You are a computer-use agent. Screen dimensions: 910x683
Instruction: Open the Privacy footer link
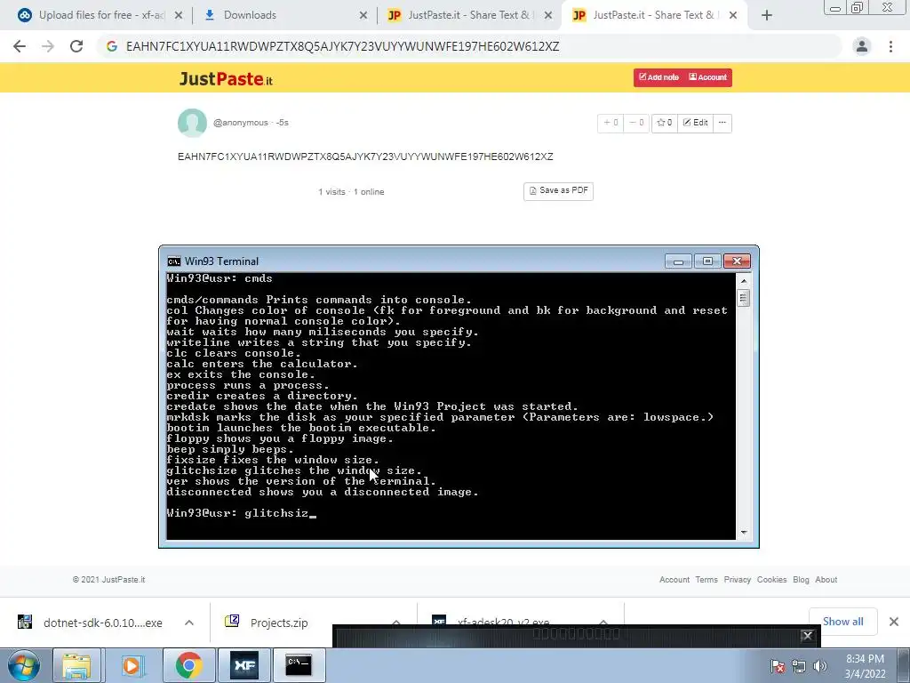[x=737, y=580]
